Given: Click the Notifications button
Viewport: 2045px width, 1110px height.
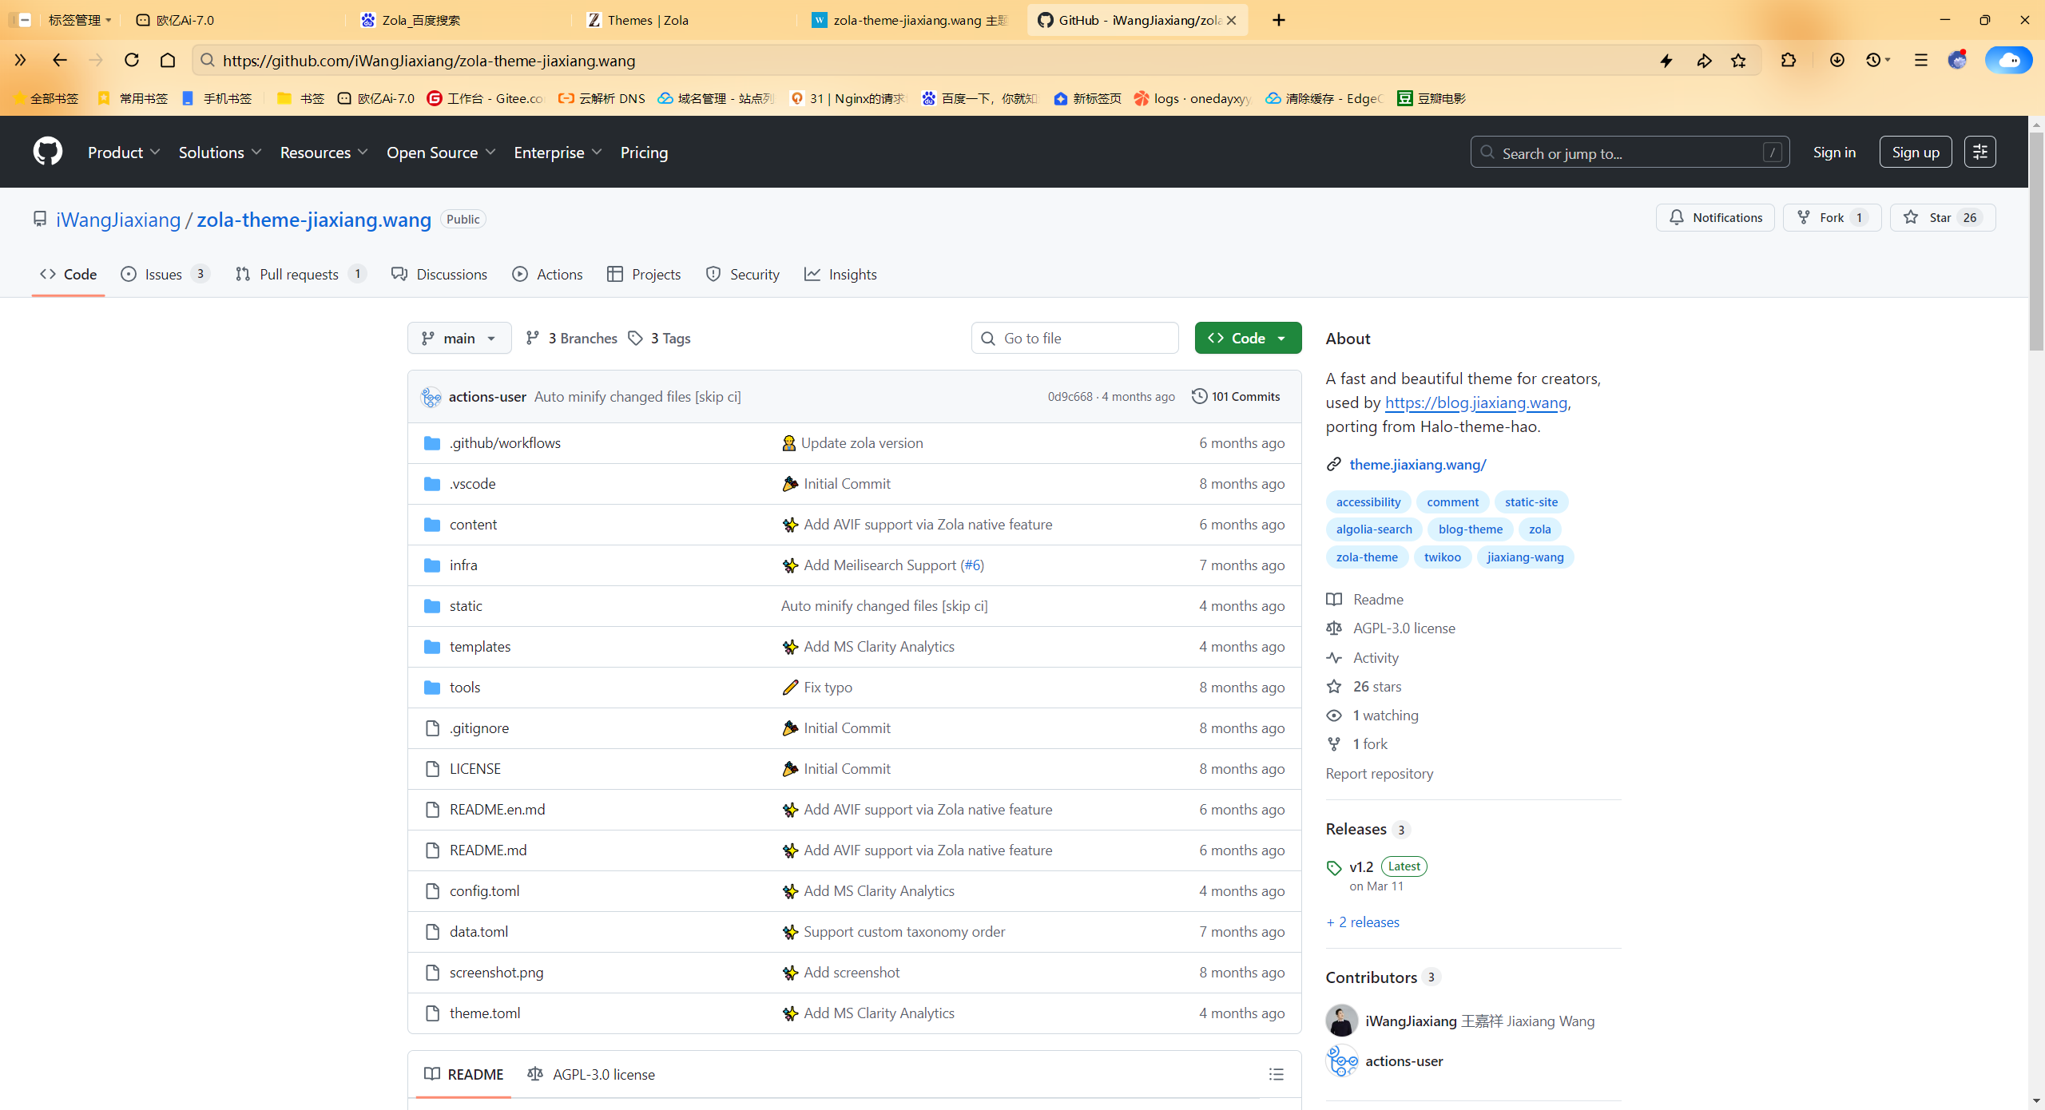Looking at the screenshot, I should pos(1715,217).
